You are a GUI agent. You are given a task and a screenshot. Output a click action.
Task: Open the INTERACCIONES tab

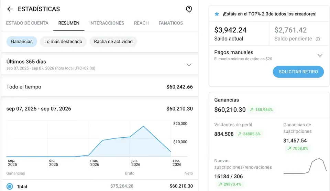pyautogui.click(x=107, y=23)
